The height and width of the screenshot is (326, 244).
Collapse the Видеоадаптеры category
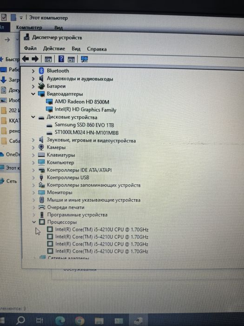tap(33, 94)
